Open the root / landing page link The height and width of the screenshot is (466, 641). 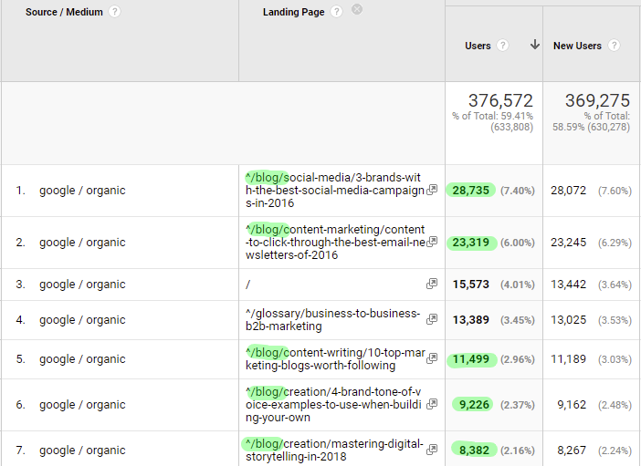click(247, 285)
